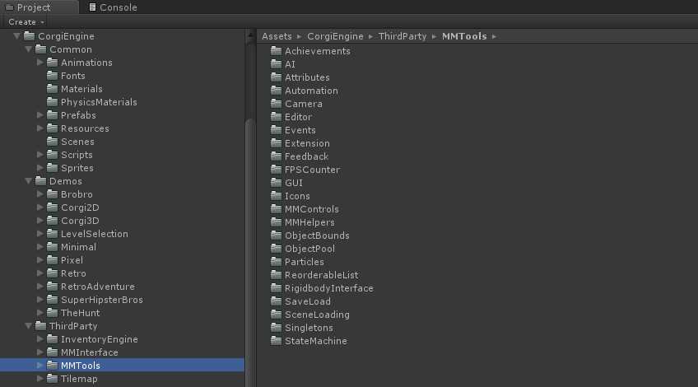
Task: Click the SaveLoad folder icon
Action: click(276, 301)
